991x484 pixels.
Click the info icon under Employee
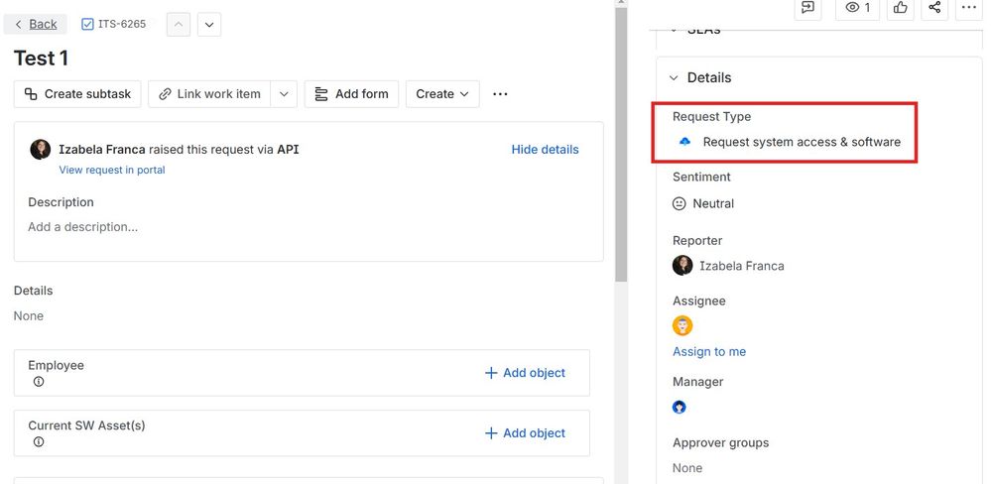pos(39,382)
